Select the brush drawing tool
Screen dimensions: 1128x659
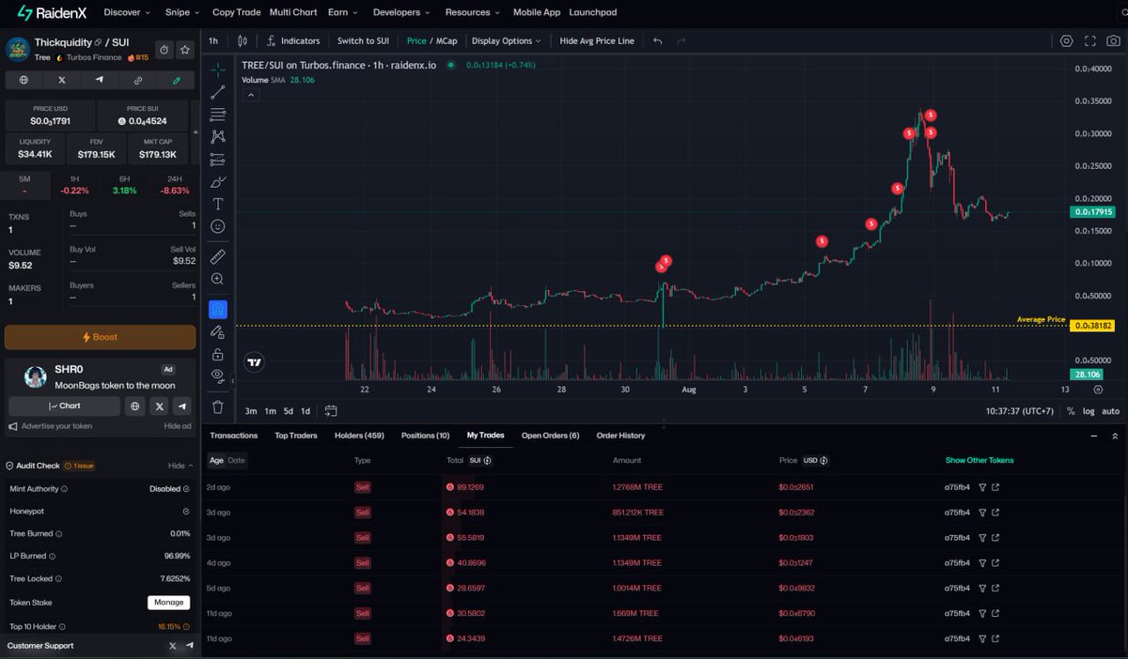point(217,182)
